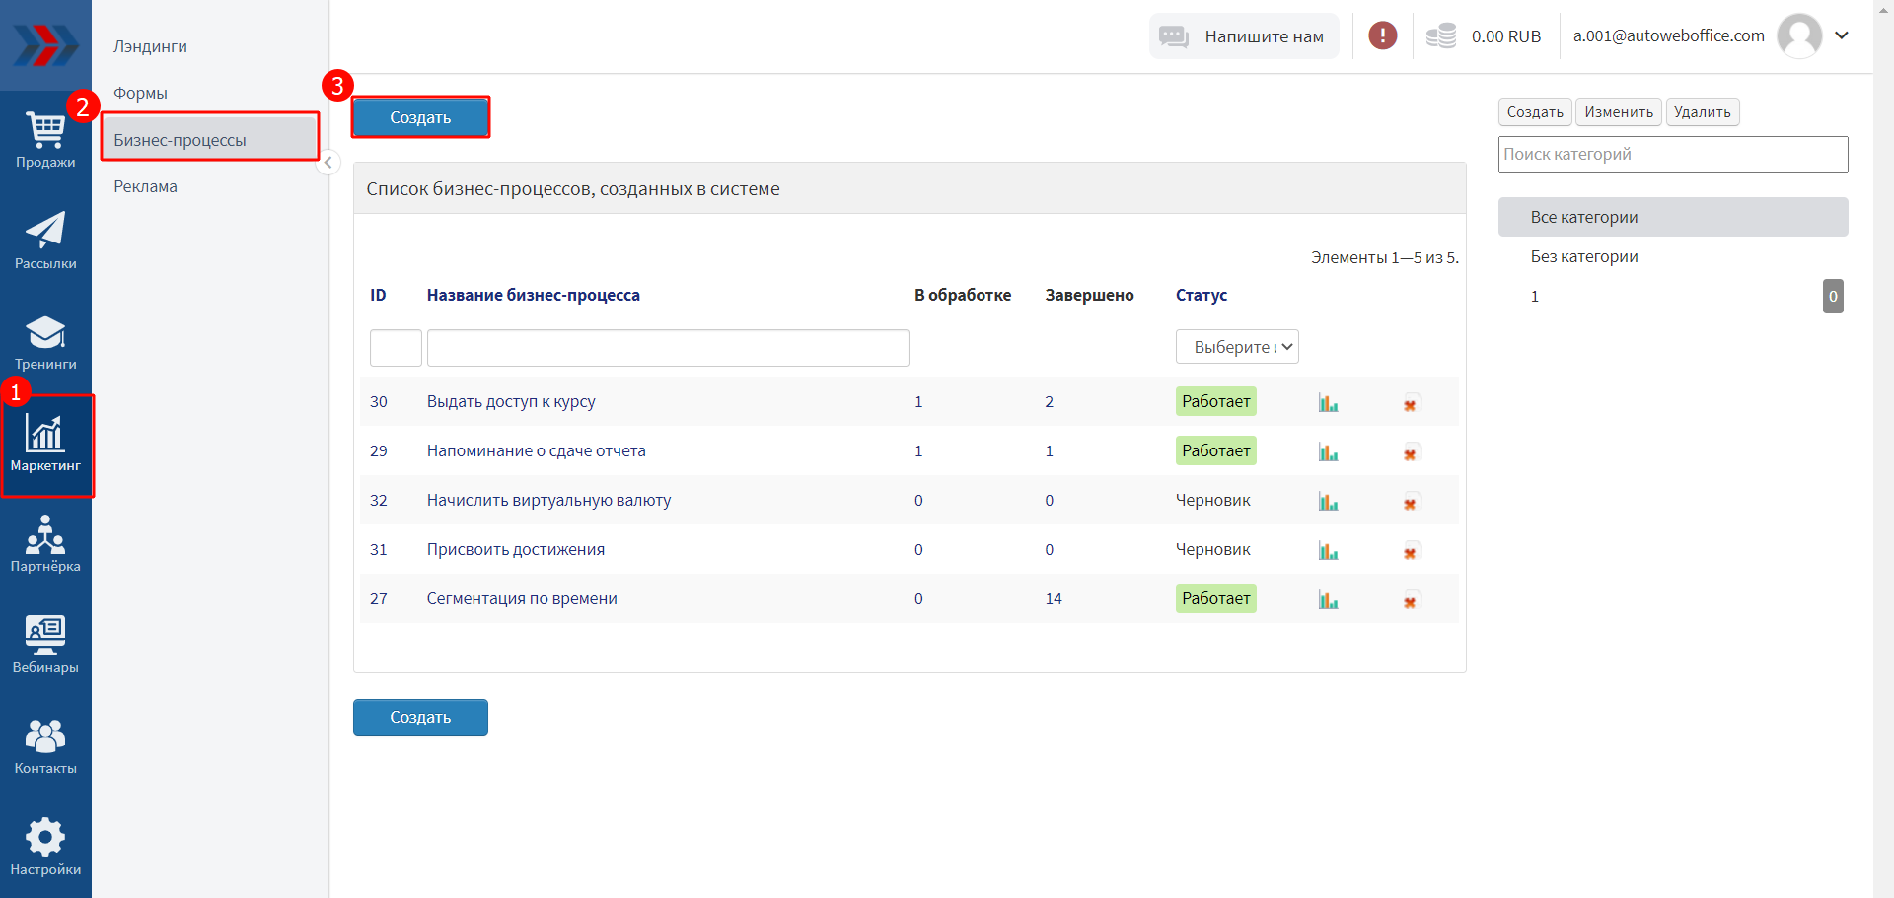Viewport: 1894px width, 898px height.
Task: View statistics for Присвоить достижения
Action: [x=1328, y=550]
